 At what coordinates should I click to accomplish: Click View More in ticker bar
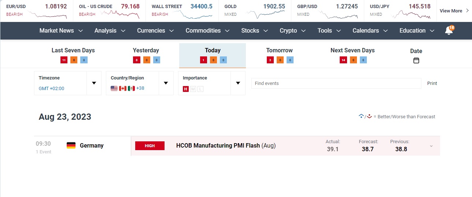[x=454, y=11]
